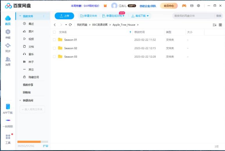The image size is (225, 151).
Task: Check the Season 02 checkbox
Action: click(54, 48)
